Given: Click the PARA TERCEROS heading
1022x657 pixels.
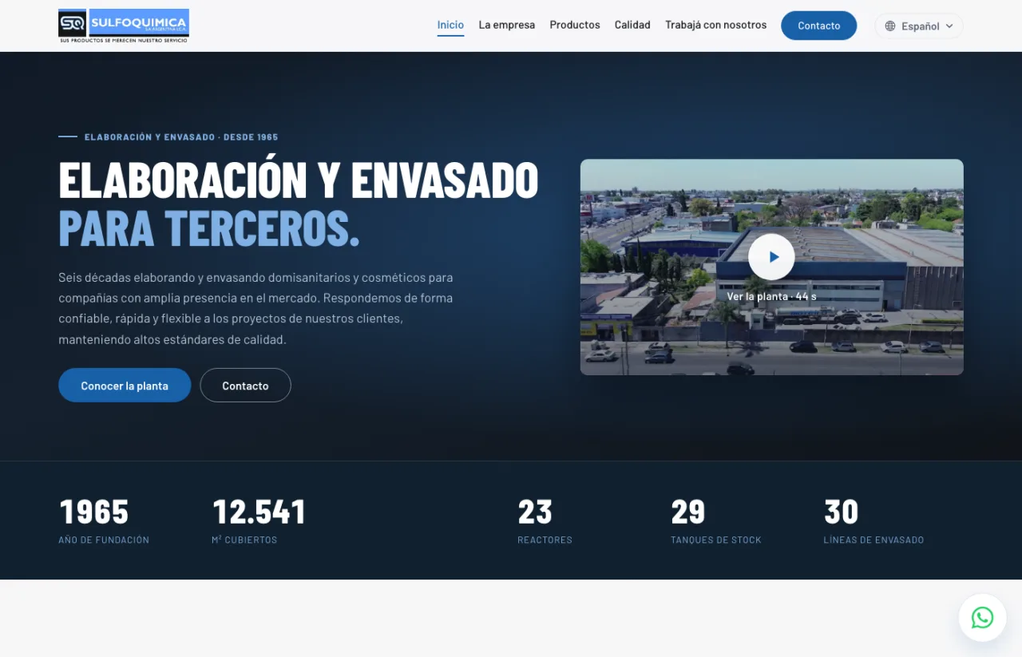Looking at the screenshot, I should coord(209,228).
